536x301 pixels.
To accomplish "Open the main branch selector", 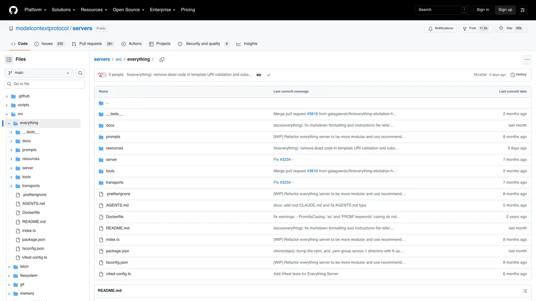I will pyautogui.click(x=39, y=73).
